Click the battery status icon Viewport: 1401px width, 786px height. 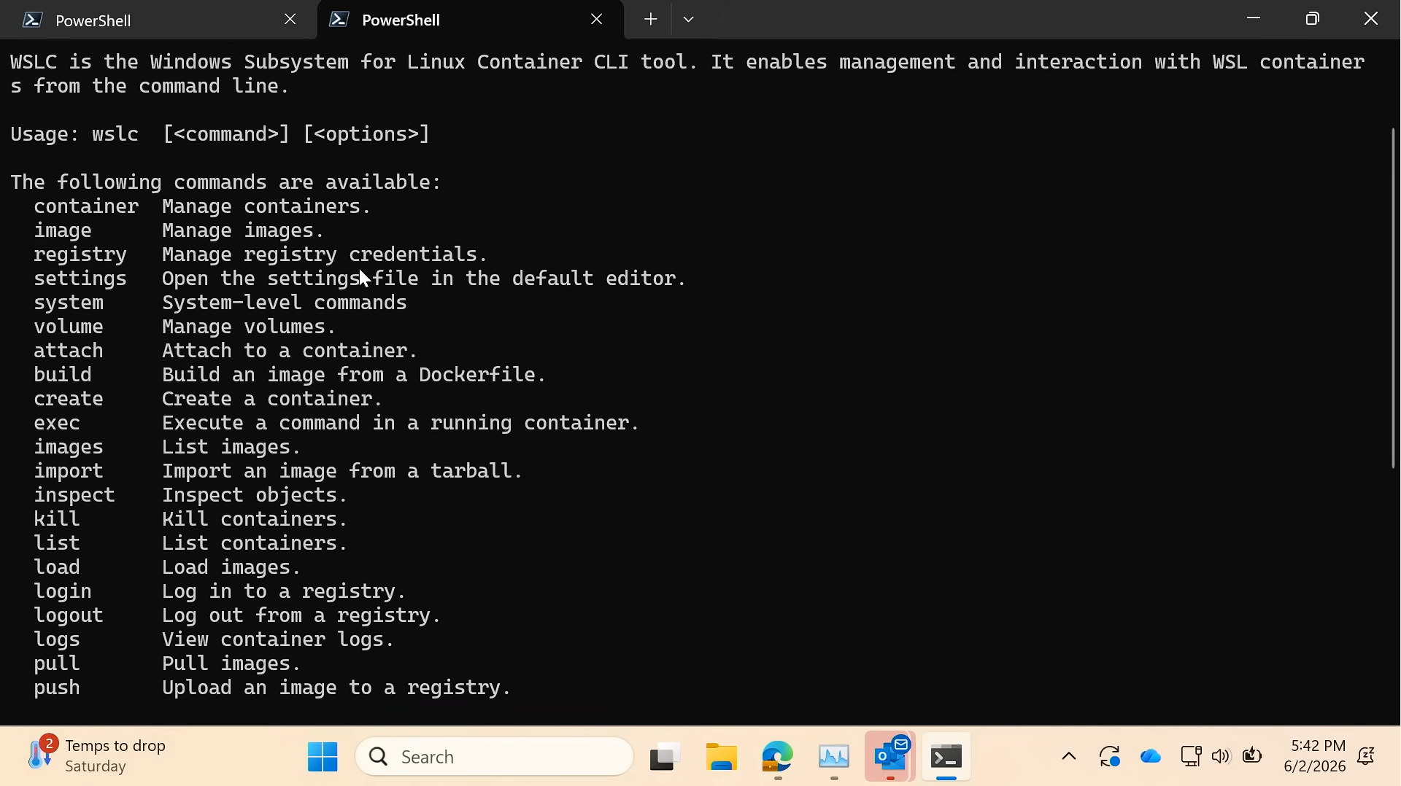click(1253, 756)
